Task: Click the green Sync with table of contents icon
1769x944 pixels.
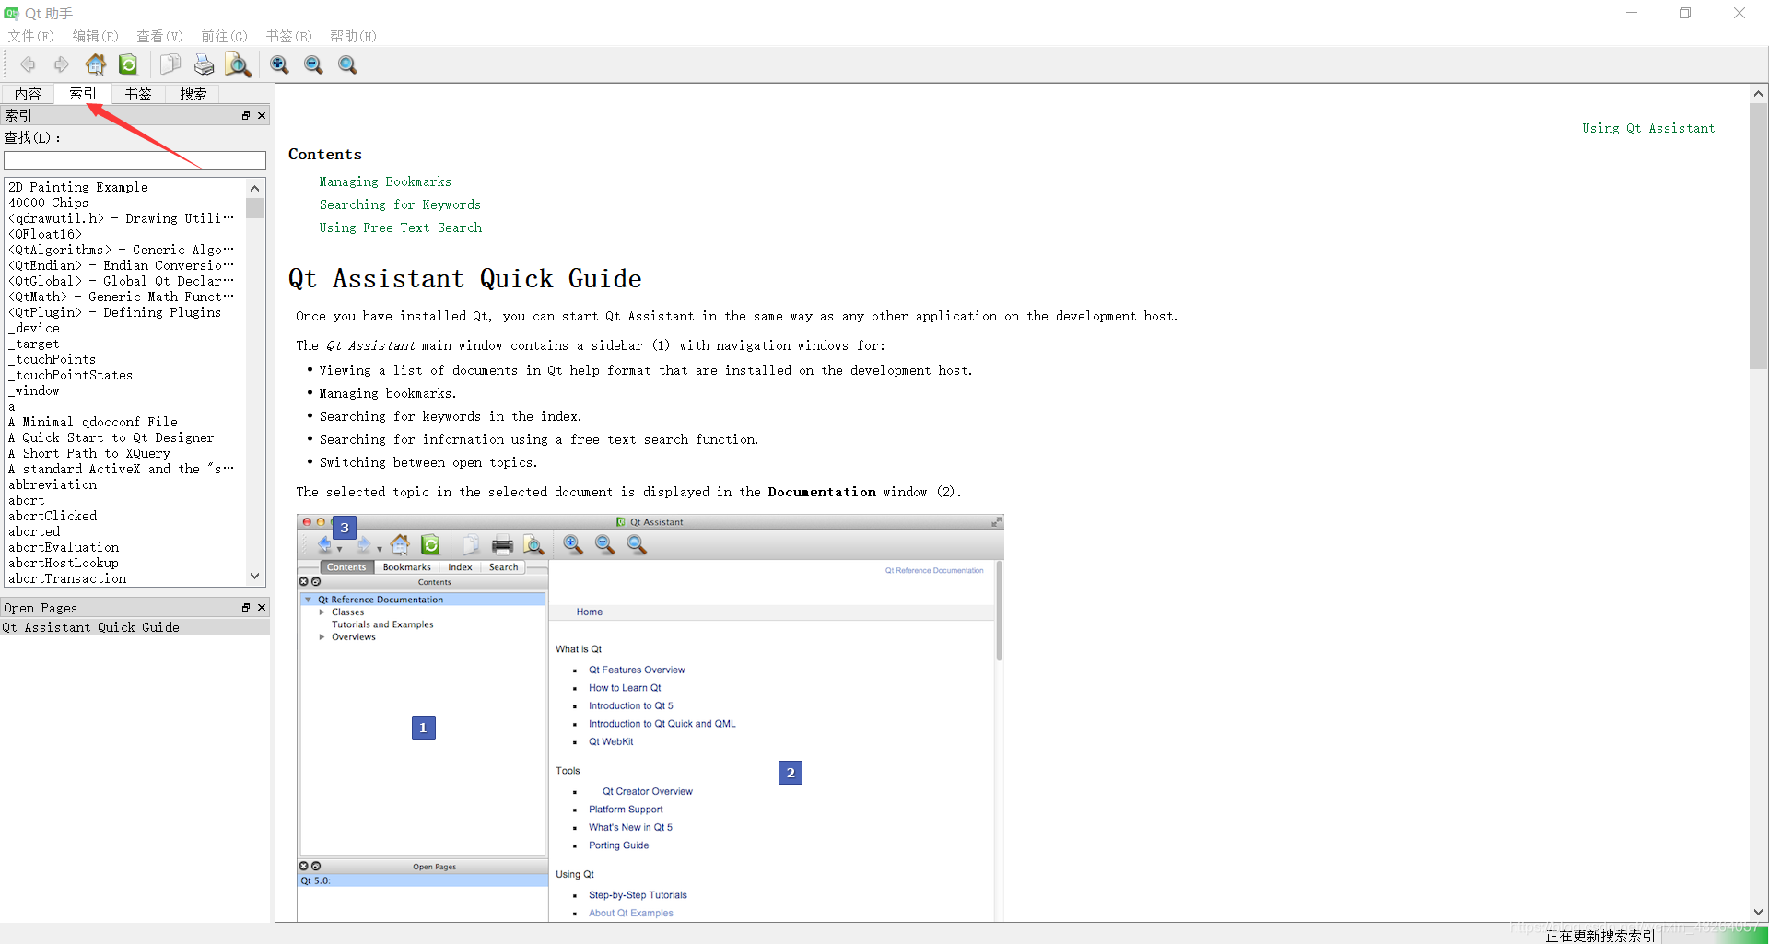Action: point(128,64)
